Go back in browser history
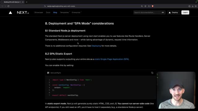 point(2,6)
